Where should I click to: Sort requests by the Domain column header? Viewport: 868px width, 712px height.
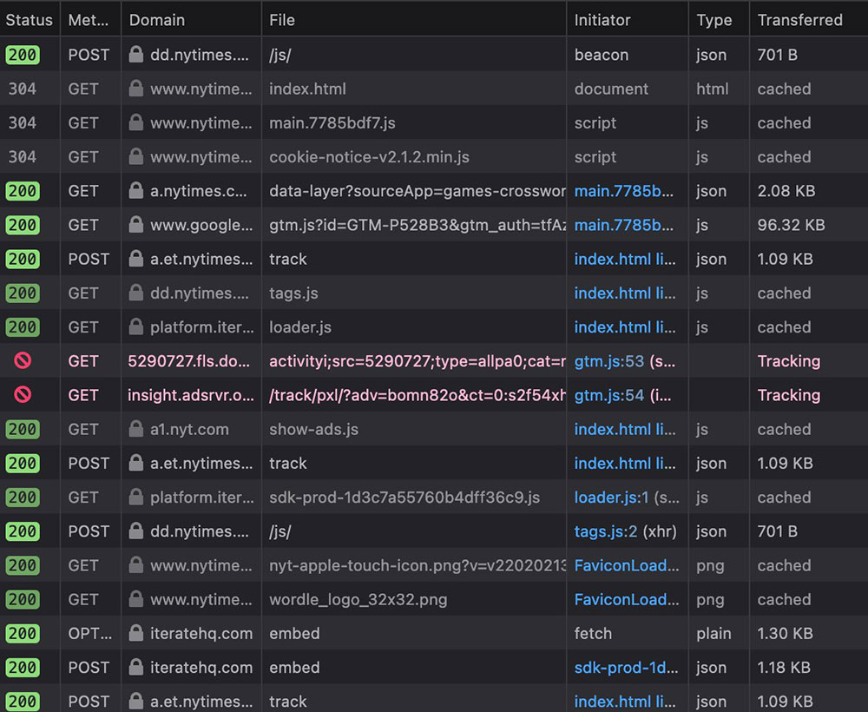tap(156, 20)
